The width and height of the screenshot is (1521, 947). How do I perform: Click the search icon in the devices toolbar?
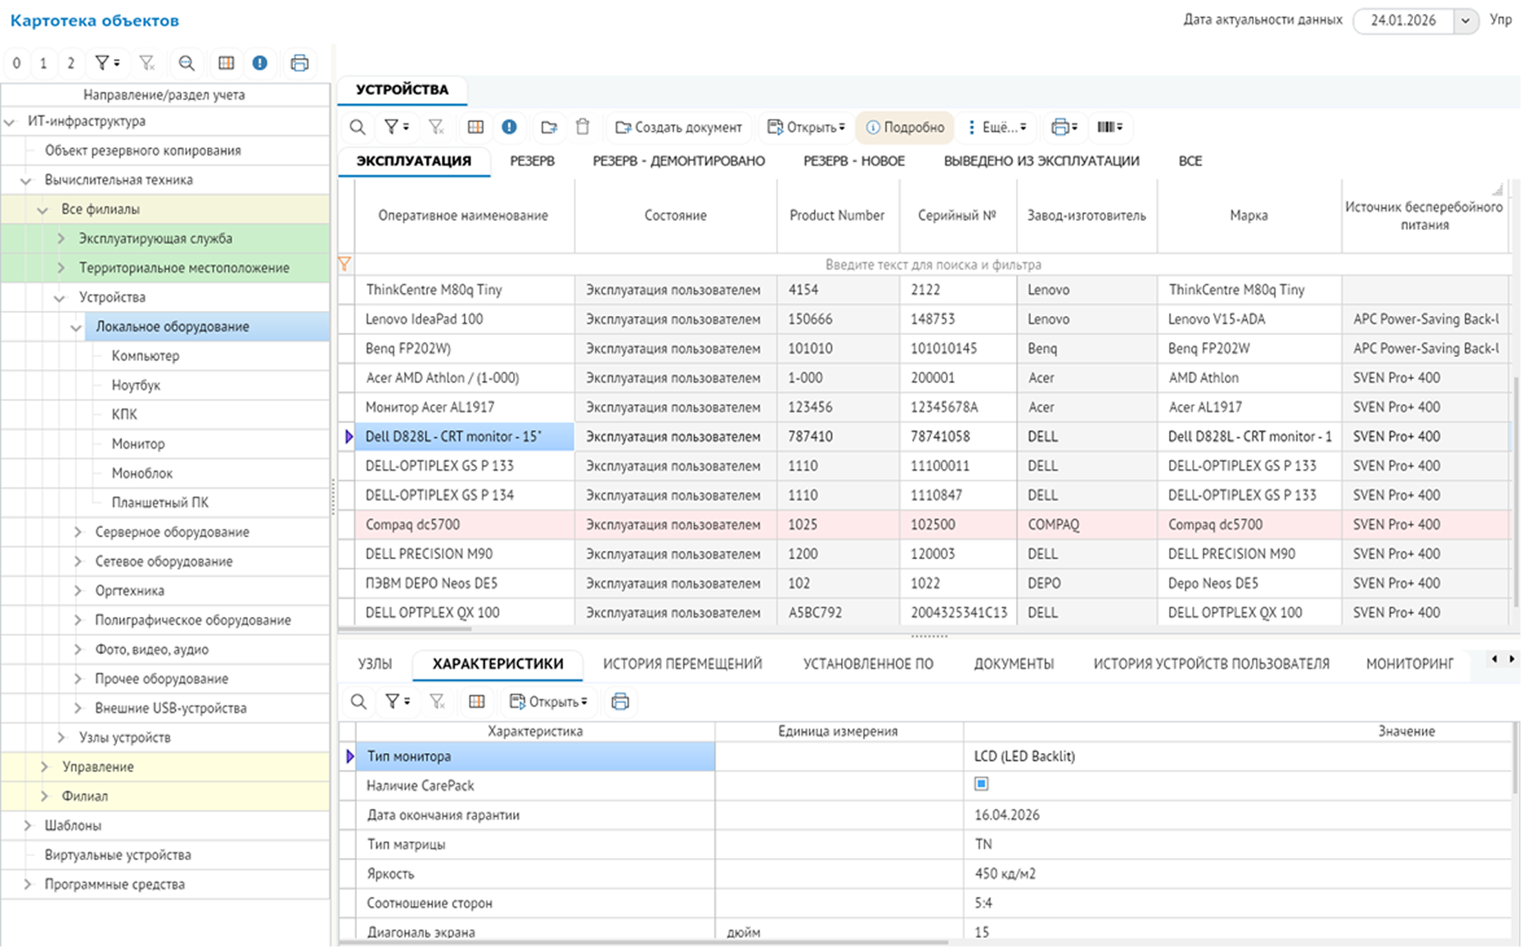358,127
